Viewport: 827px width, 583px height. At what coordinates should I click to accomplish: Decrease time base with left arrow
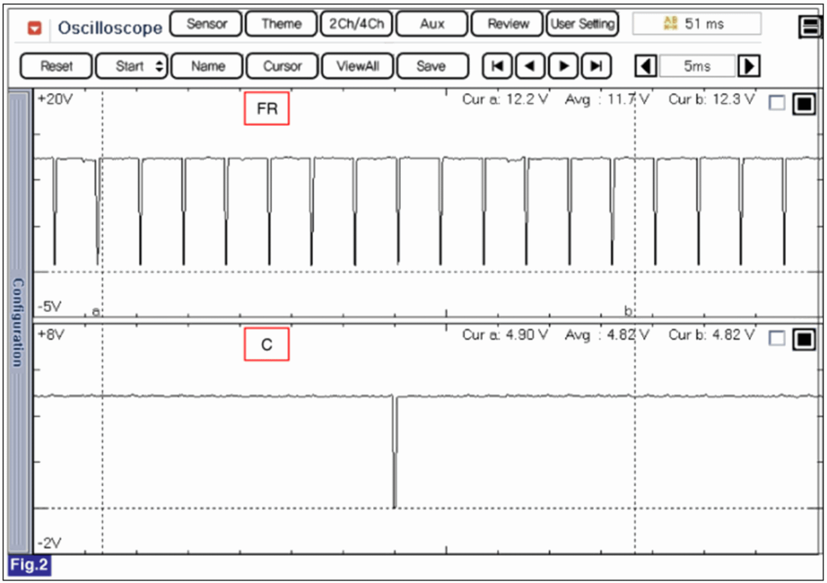coord(646,66)
